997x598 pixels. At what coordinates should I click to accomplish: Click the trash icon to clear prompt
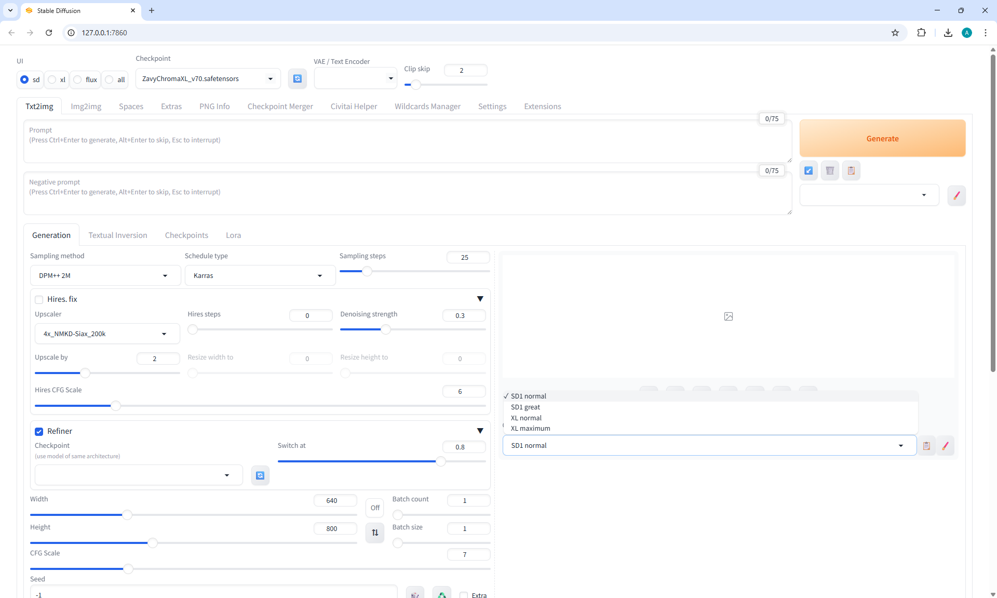coord(830,170)
